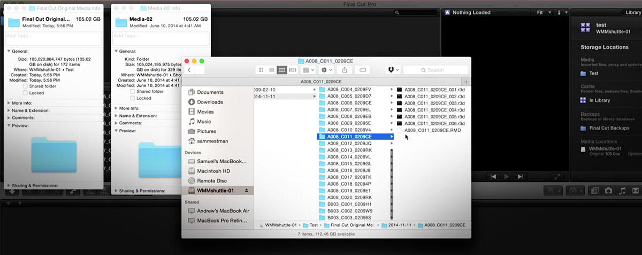Viewport: 642px width, 255px height.
Task: Toggle Shared folder in Media-02 Info
Action: pyautogui.click(x=132, y=91)
